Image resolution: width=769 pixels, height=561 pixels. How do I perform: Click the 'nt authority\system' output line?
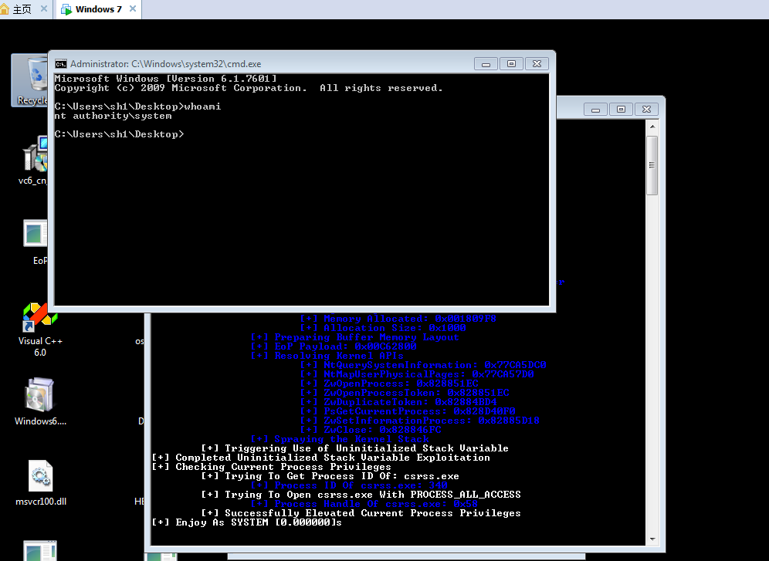point(113,116)
